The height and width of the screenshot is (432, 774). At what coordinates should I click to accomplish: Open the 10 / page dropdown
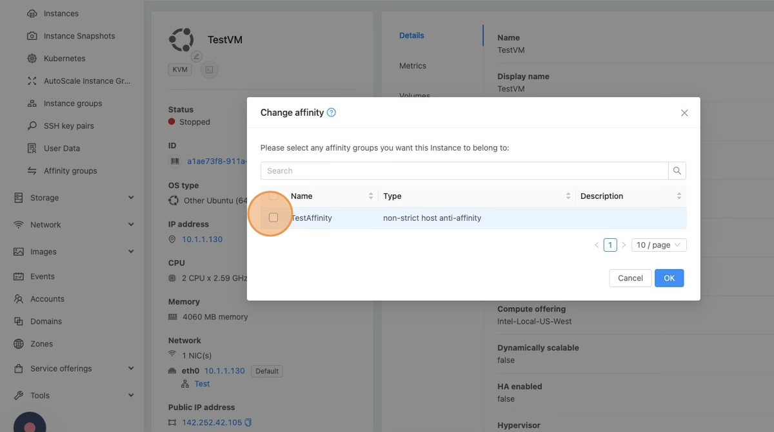[x=659, y=245]
